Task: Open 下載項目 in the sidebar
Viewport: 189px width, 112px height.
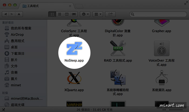Action: tap(15, 53)
